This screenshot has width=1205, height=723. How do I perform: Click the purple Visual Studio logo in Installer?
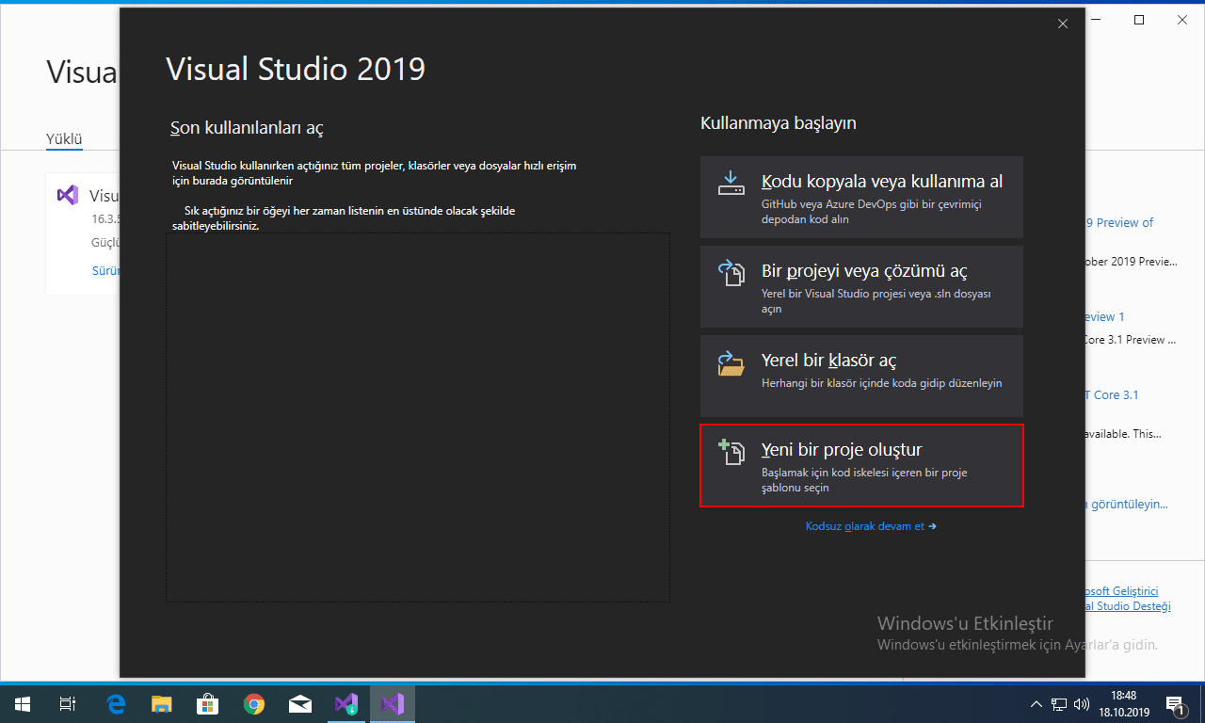[x=67, y=195]
